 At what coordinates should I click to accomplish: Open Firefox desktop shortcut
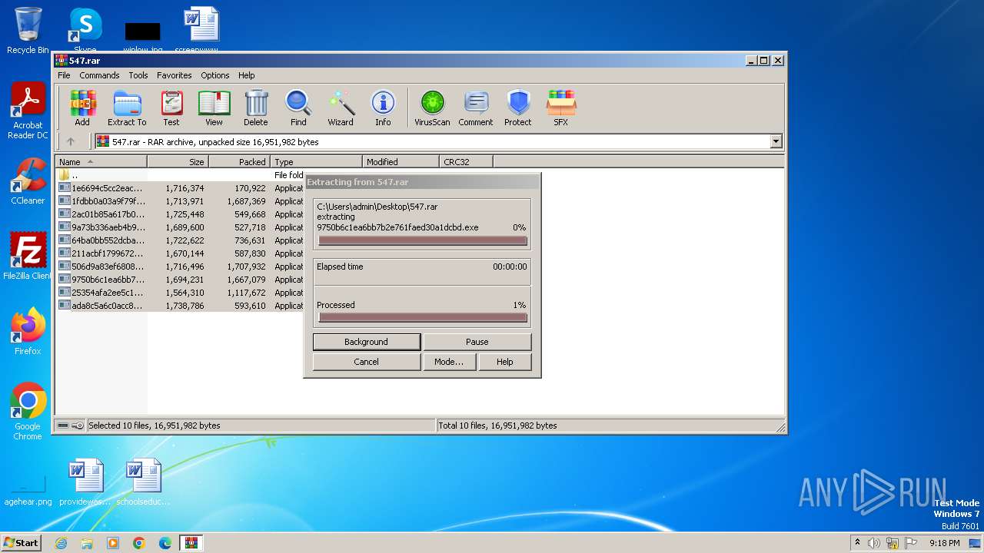click(28, 332)
